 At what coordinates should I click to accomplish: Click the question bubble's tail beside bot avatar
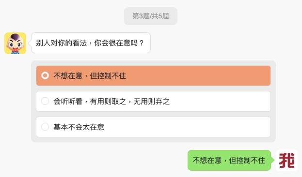point(30,43)
